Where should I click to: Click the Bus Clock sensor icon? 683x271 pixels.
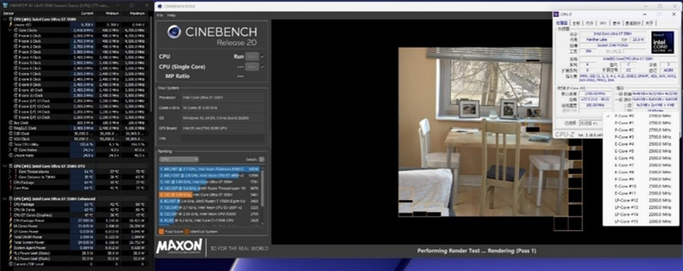[x=10, y=123]
